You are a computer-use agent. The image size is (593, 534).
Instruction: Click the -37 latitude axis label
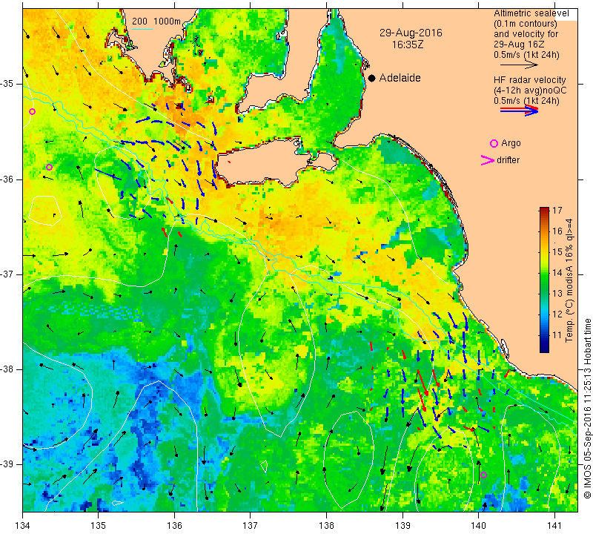(8, 274)
